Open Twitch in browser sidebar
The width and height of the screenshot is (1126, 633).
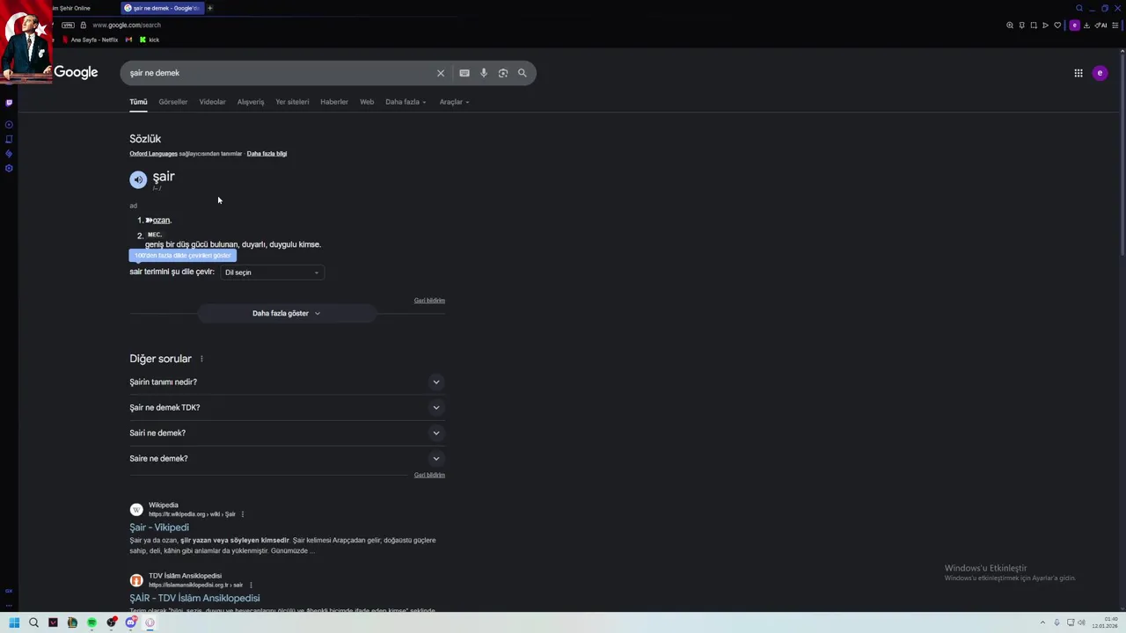9,103
